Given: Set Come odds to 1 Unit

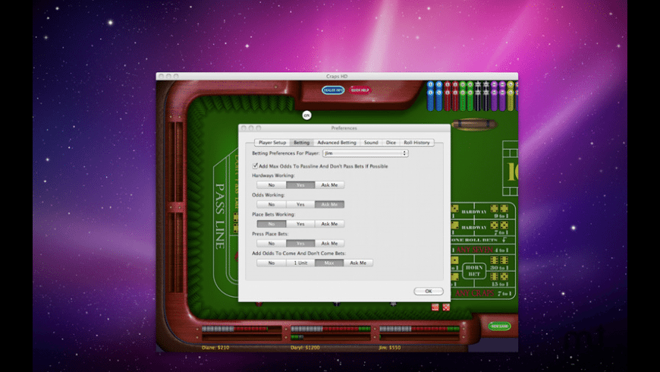Looking at the screenshot, I should pos(300,263).
